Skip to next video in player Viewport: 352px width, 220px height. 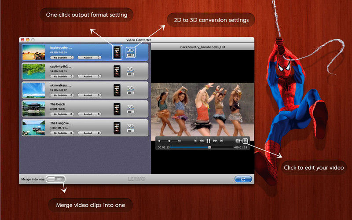point(222,141)
